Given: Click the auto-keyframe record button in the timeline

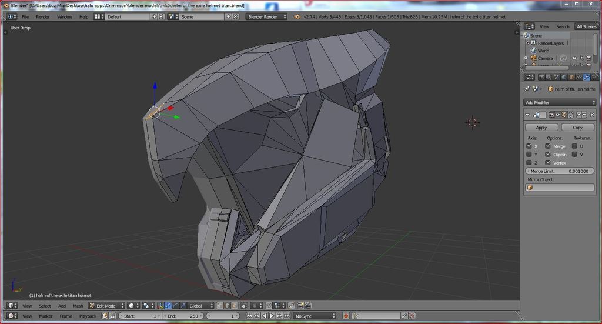Looking at the screenshot, I should (x=346, y=316).
